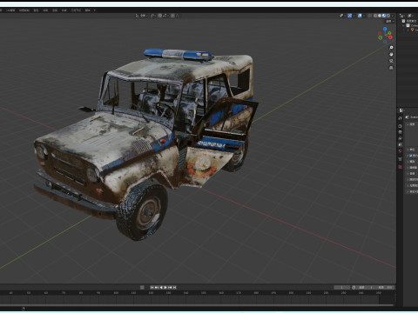This screenshot has height=313, width=418.
Task: Open the second top menu bar item
Action: tap(11, 10)
